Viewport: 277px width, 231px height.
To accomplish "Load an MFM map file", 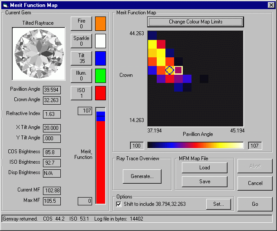I will point(204,168).
